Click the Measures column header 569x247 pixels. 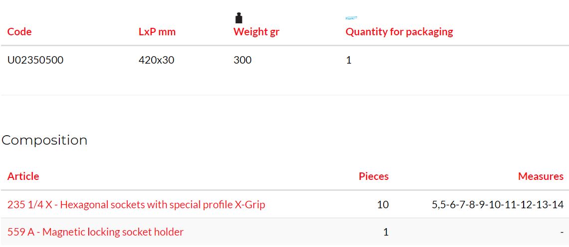point(541,176)
